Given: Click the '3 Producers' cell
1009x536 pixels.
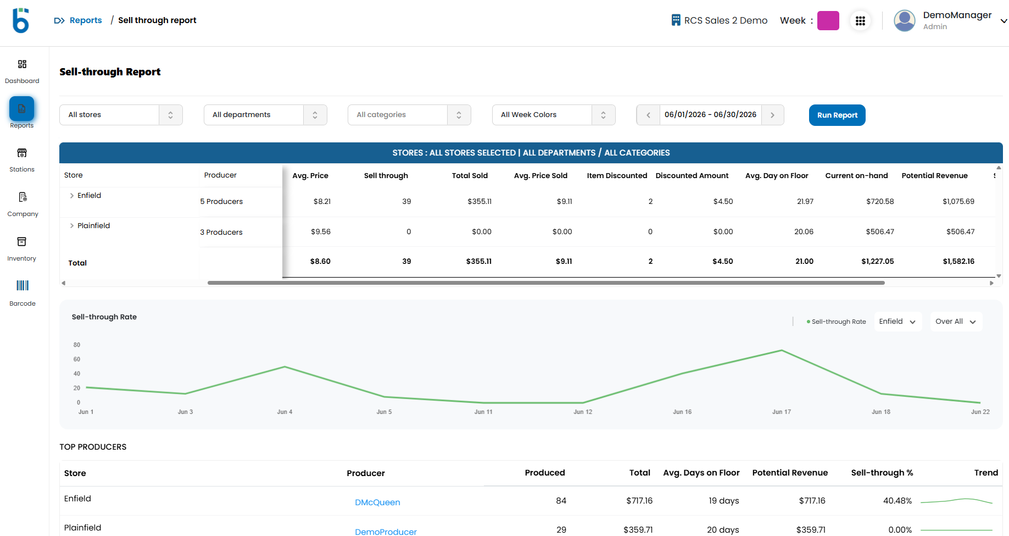Looking at the screenshot, I should coord(221,233).
